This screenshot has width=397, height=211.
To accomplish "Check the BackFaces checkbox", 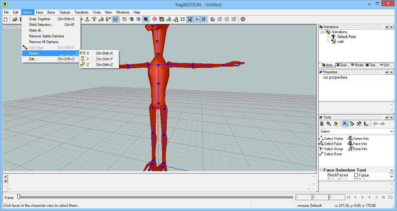I will (356, 175).
